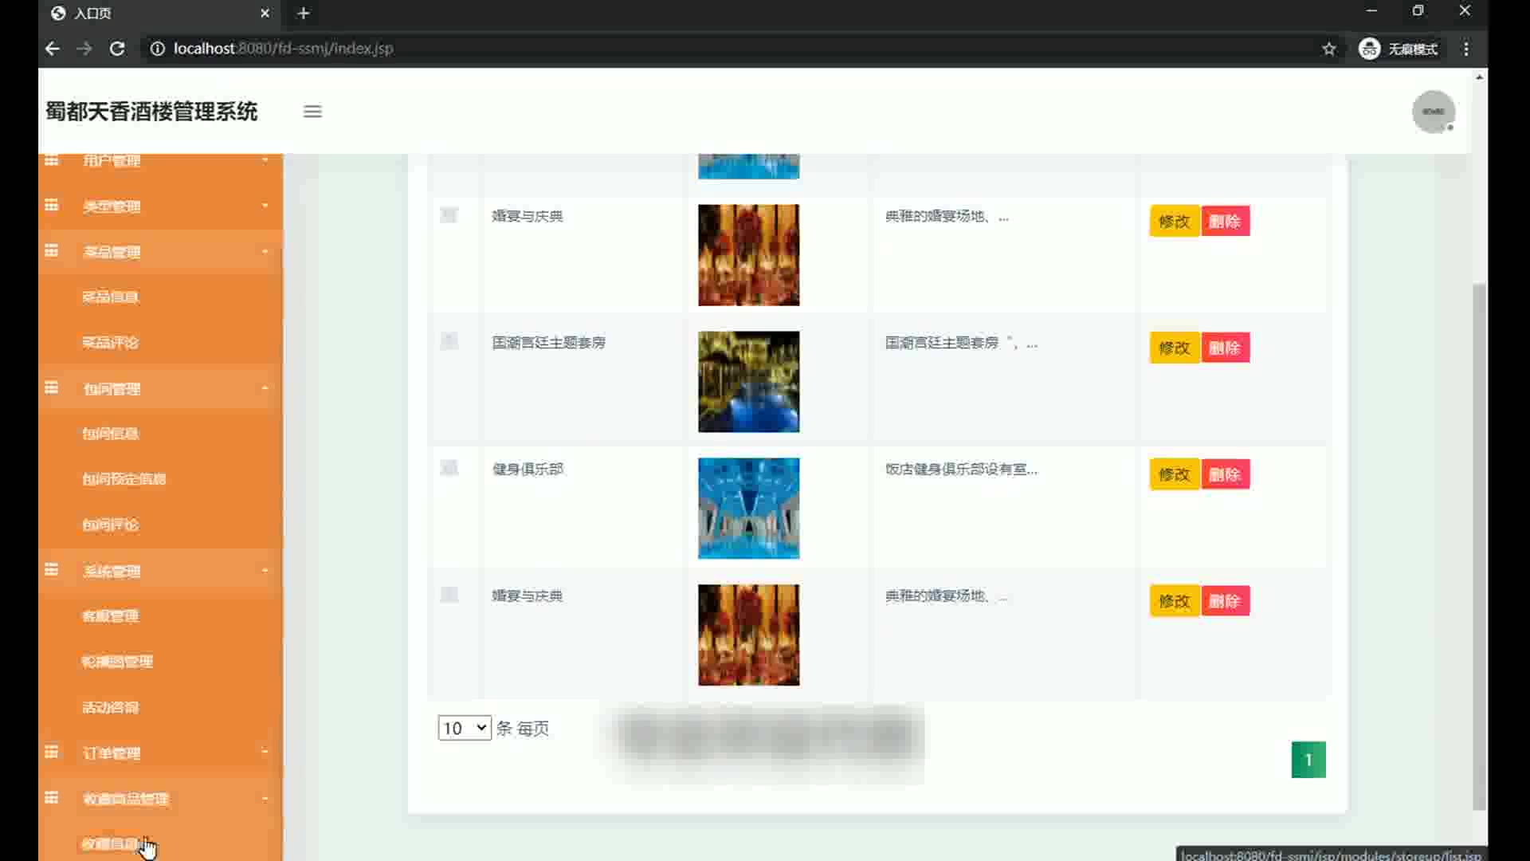Click grid icon beside 订单管理

(x=52, y=752)
